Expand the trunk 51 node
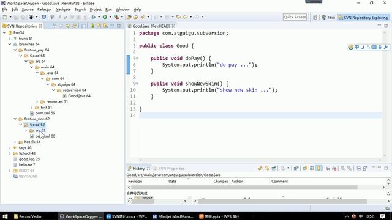The height and width of the screenshot is (220, 392). (10, 38)
